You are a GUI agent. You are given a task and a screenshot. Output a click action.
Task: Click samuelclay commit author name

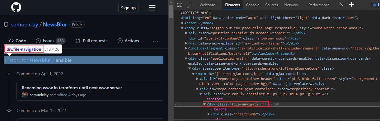point(39,95)
